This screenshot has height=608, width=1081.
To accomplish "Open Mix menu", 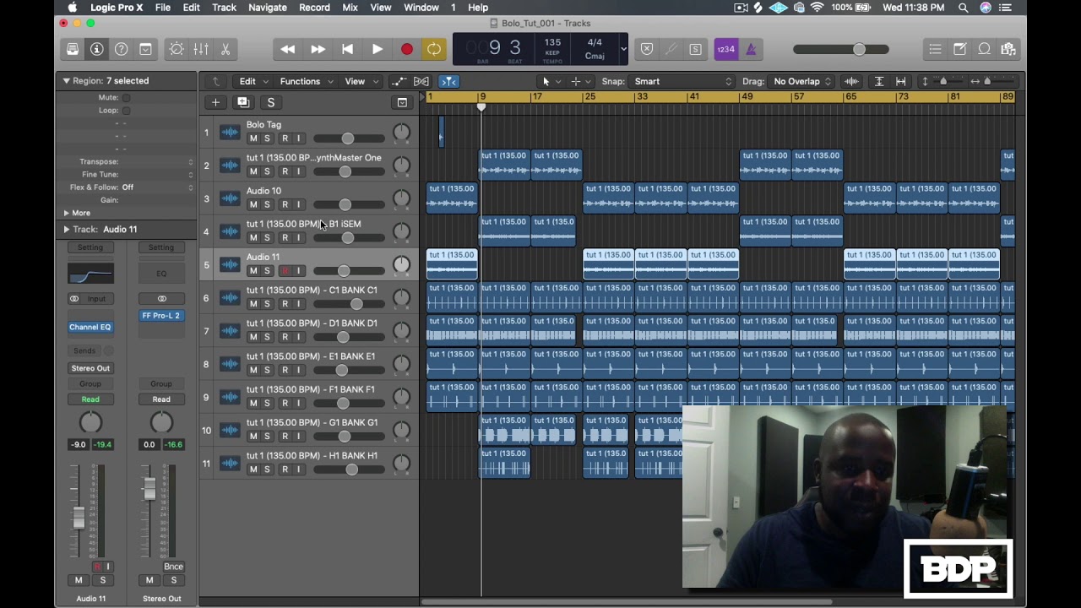I will click(350, 8).
